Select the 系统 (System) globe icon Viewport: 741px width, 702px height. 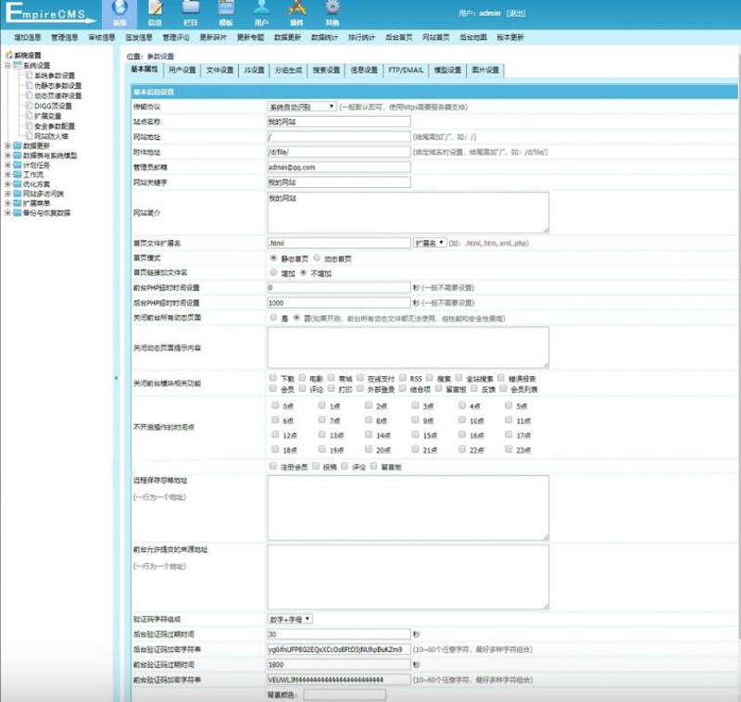click(119, 12)
